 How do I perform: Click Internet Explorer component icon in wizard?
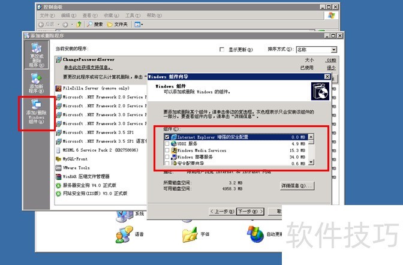click(x=174, y=137)
